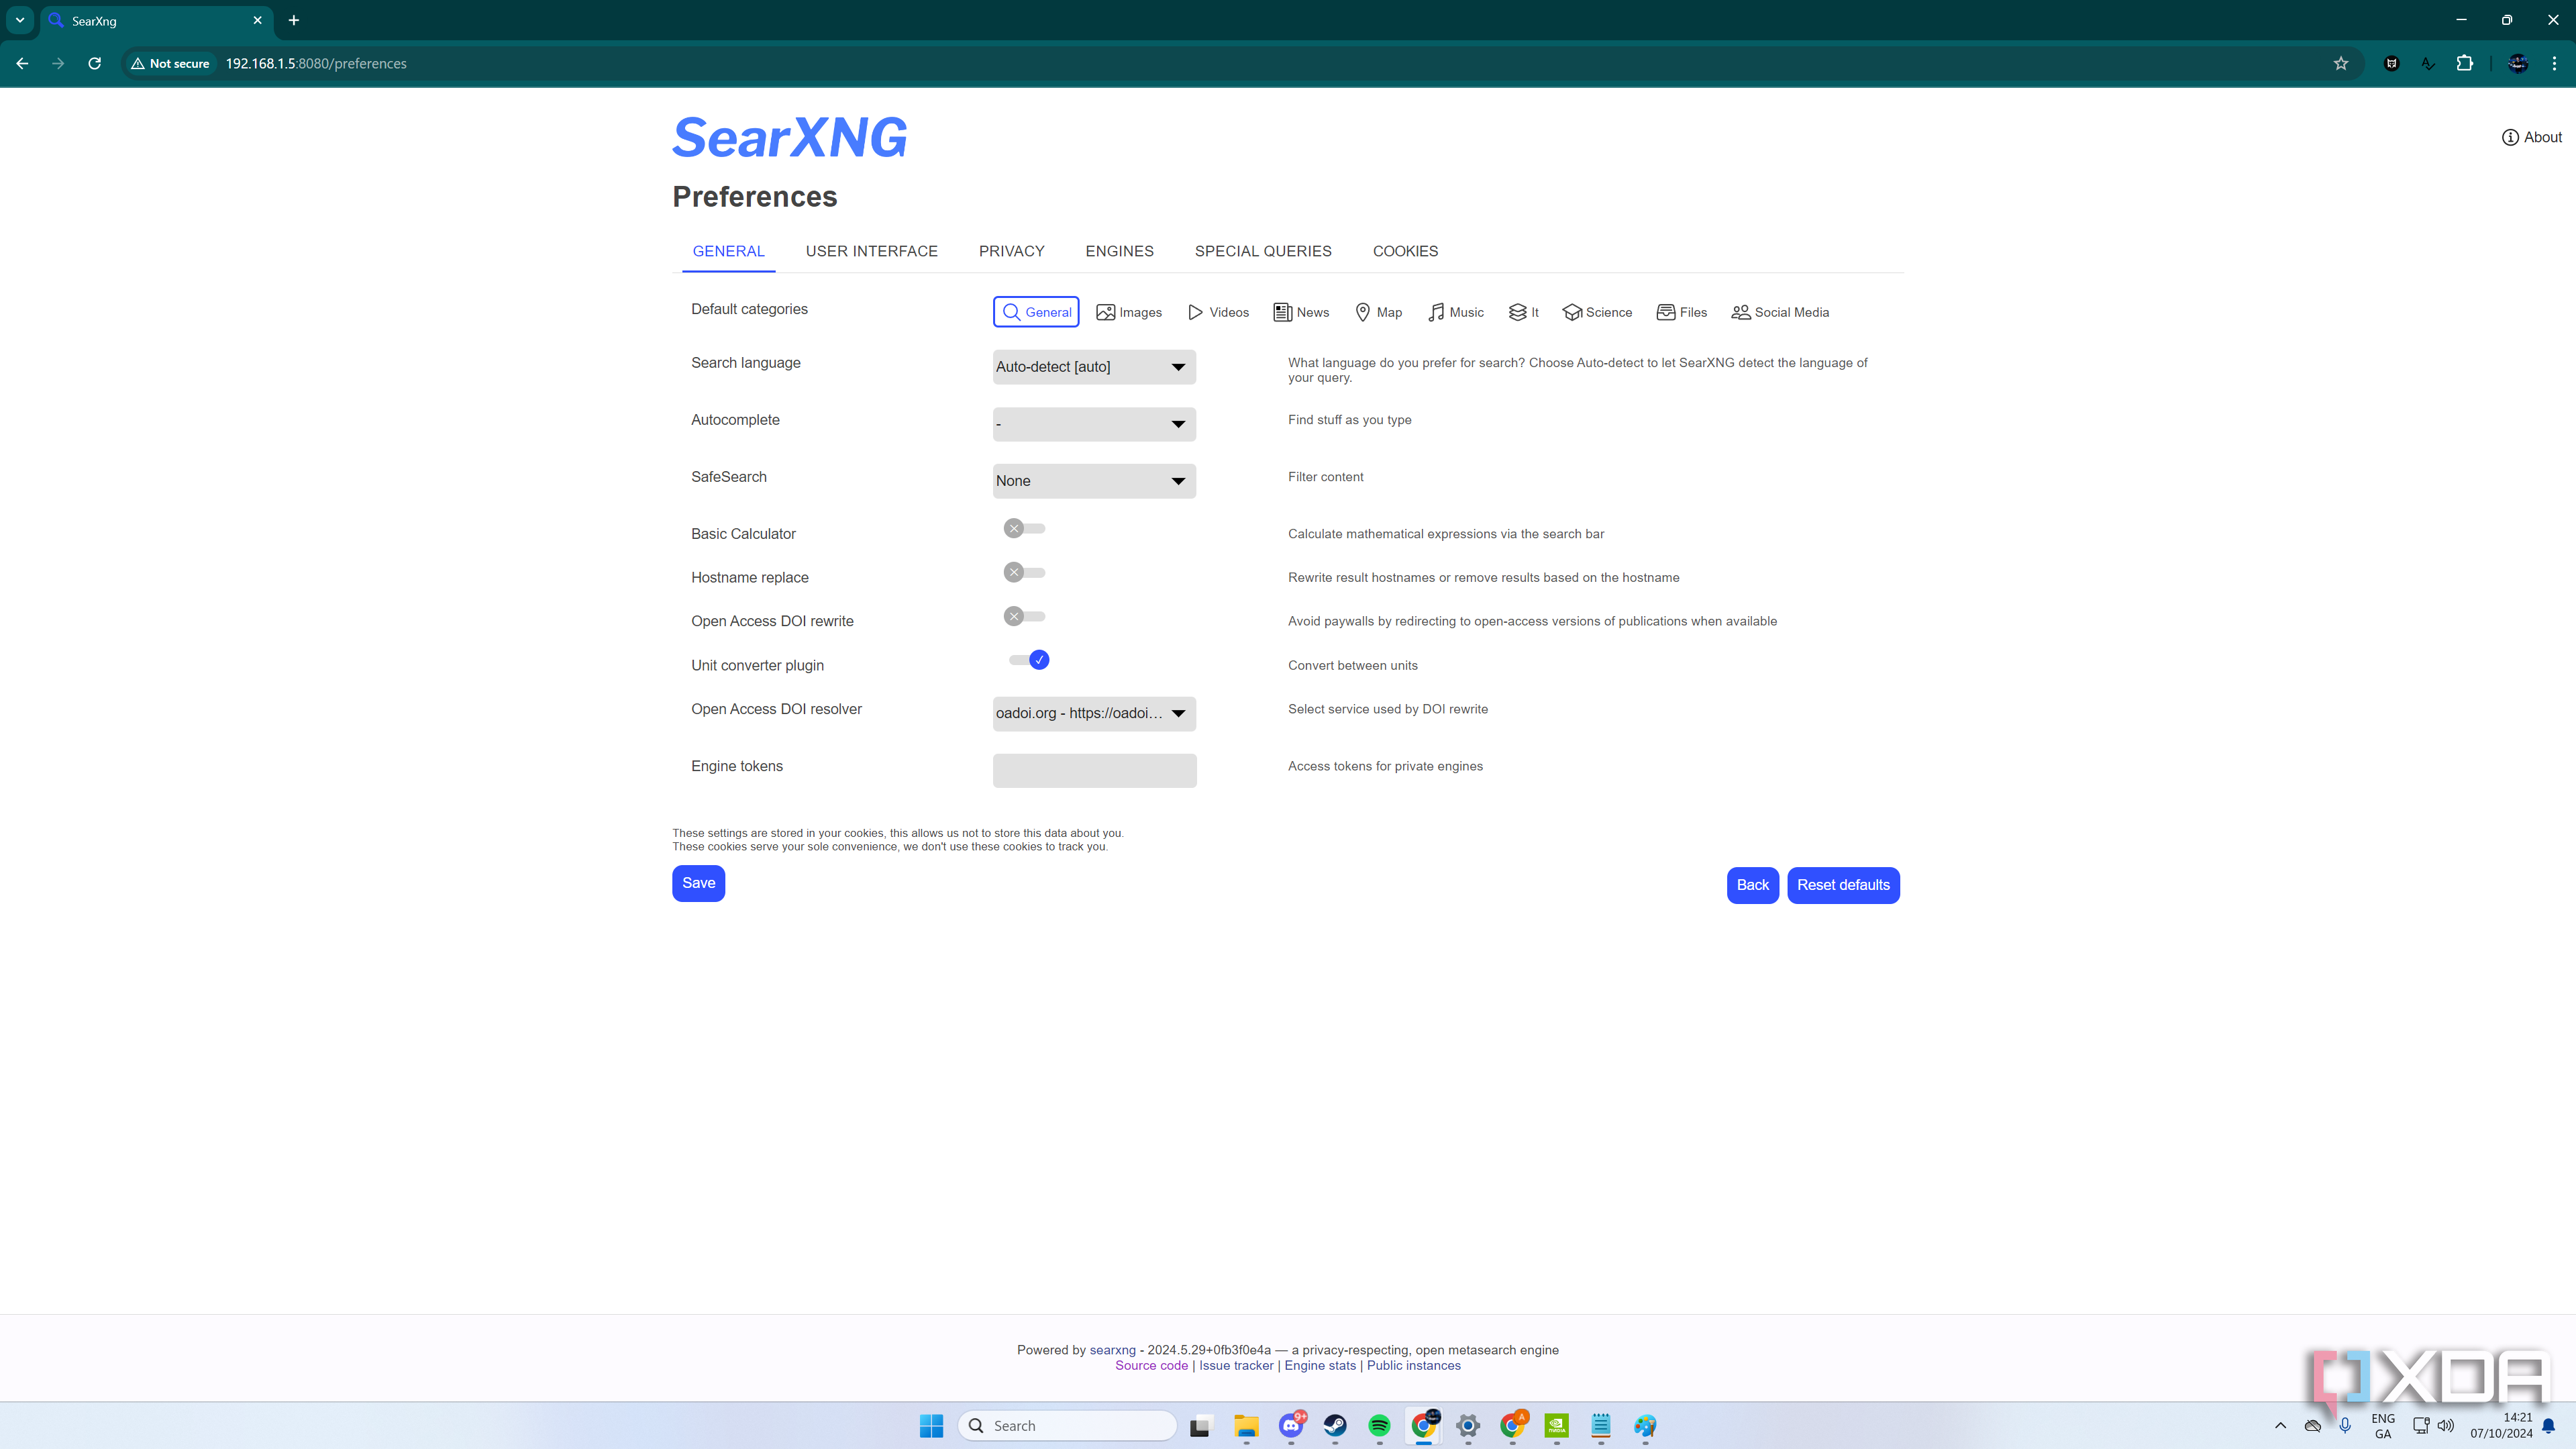Open the Search language dropdown
This screenshot has width=2576, height=1449.
(1094, 367)
